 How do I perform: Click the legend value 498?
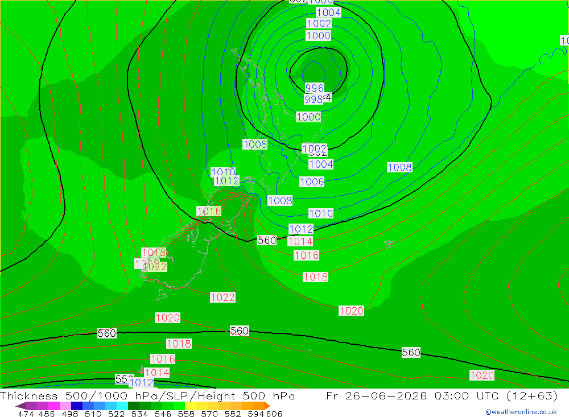pyautogui.click(x=69, y=414)
